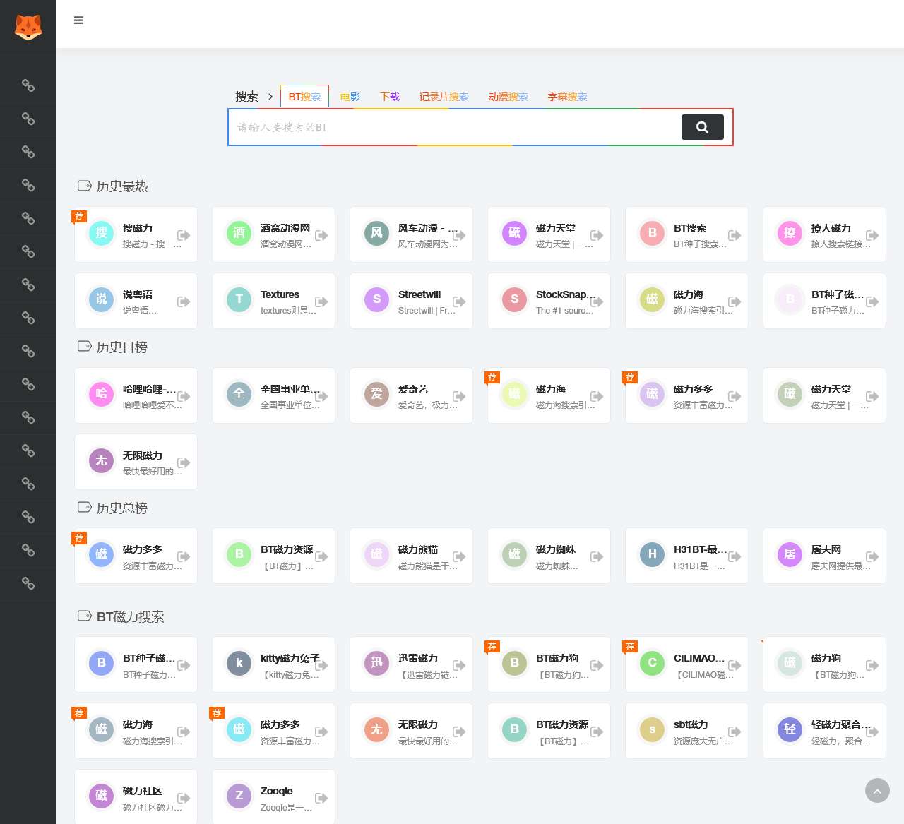The width and height of the screenshot is (904, 824).
Task: Click the magnifier search button
Action: (x=703, y=127)
